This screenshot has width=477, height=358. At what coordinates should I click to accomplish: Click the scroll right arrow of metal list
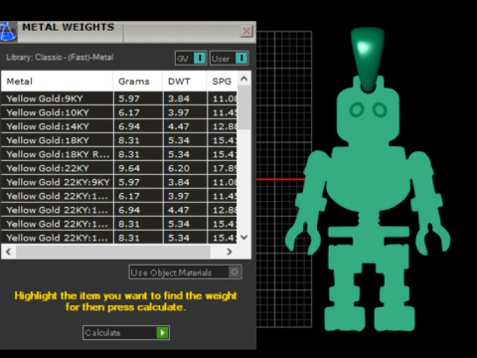[x=230, y=252]
